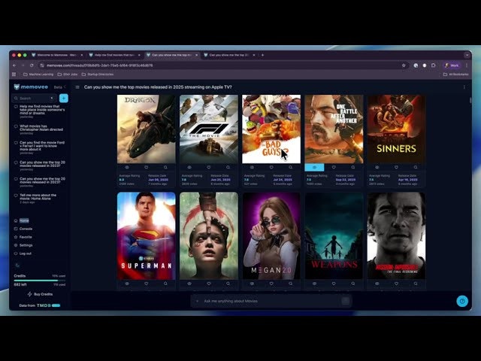Open the Home Alone thread
This screenshot has width=481, height=361.
(x=40, y=199)
